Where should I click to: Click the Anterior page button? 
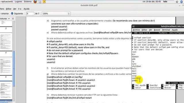4,13
